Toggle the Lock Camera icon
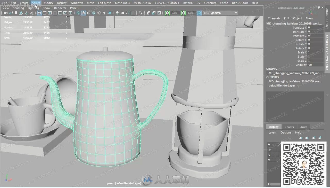 [11, 13]
